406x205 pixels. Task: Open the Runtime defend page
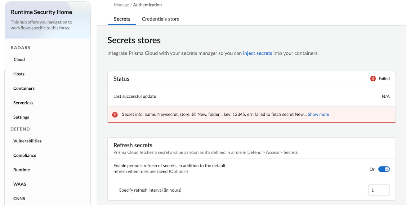[22, 170]
